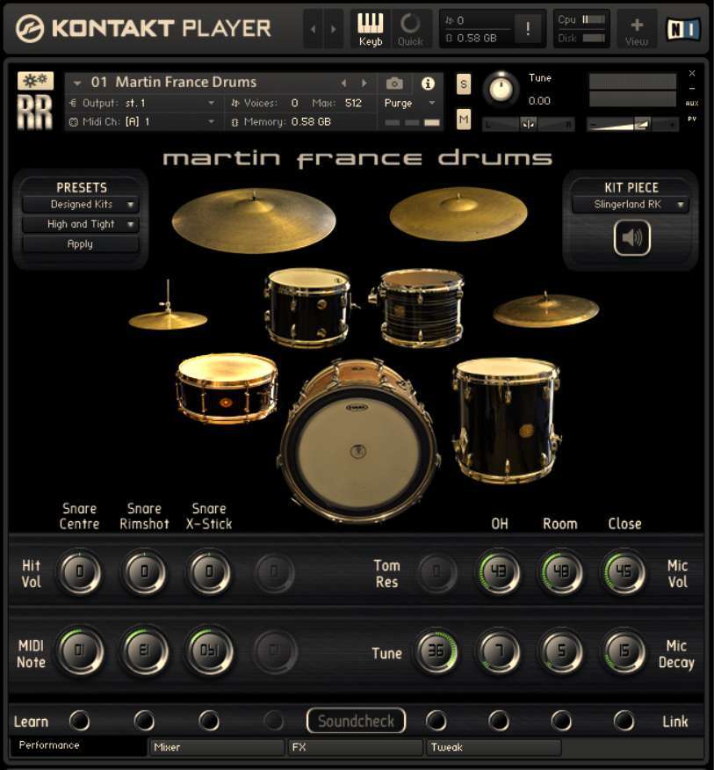The image size is (714, 770).
Task: Toggle Learn for Snare Centre
Action: pos(80,721)
